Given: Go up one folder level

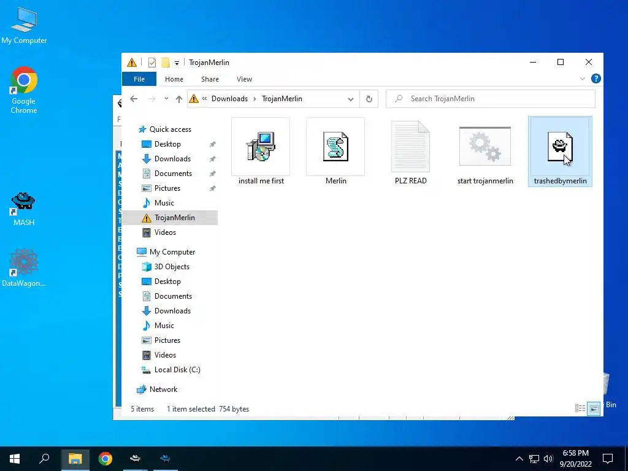Looking at the screenshot, I should click(179, 99).
